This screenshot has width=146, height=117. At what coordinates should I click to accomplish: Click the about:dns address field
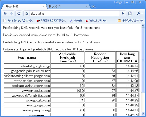pyautogui.click(x=74, y=13)
